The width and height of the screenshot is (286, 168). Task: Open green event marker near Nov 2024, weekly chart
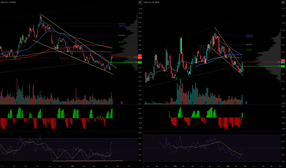(166, 103)
